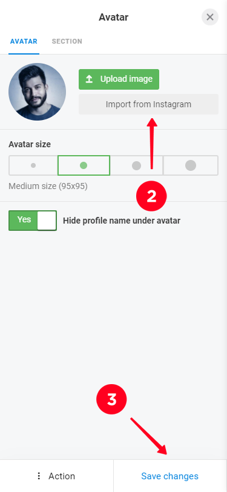This screenshot has width=227, height=492.
Task: Click the white handle of the Yes toggle
Action: (x=47, y=221)
